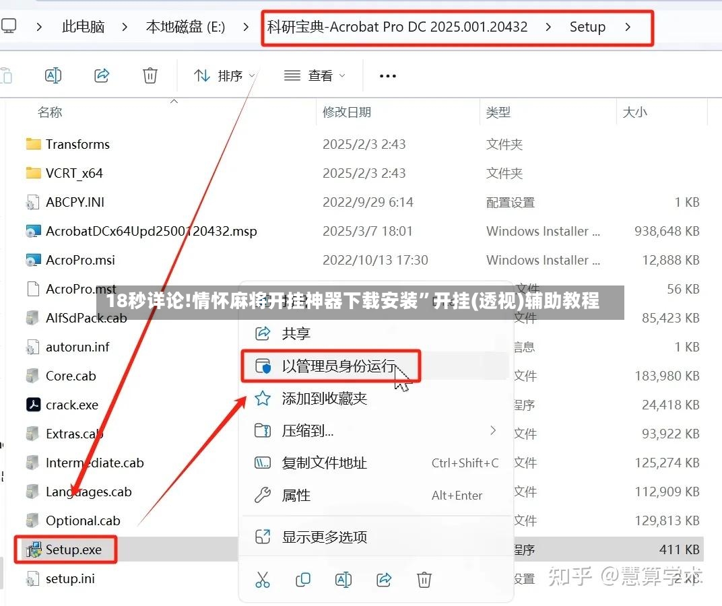
Task: Click the delete icon in context menu
Action: pyautogui.click(x=424, y=580)
